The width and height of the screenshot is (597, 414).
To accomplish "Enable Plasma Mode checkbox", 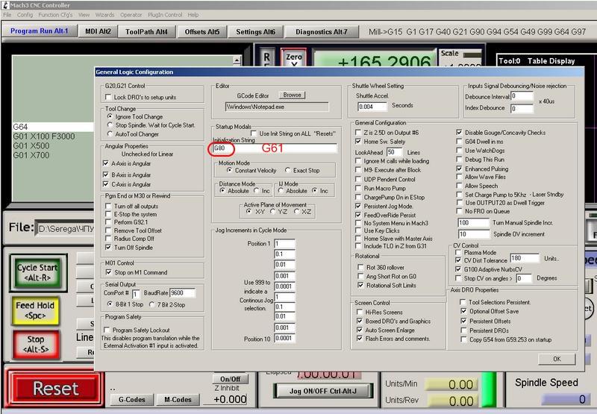I will [x=458, y=253].
